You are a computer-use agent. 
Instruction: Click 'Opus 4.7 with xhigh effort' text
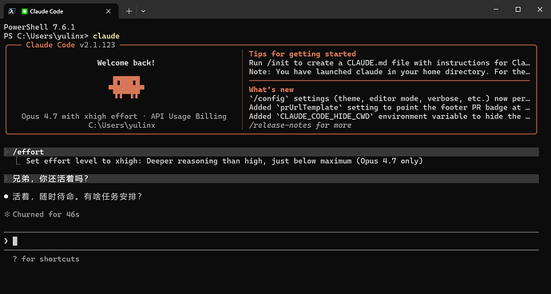tap(79, 117)
